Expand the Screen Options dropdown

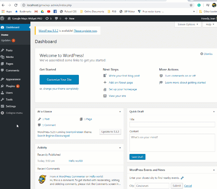(x=188, y=25)
